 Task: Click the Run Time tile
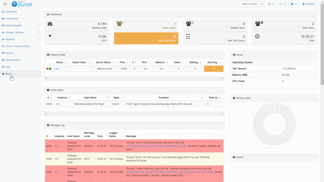(146, 38)
